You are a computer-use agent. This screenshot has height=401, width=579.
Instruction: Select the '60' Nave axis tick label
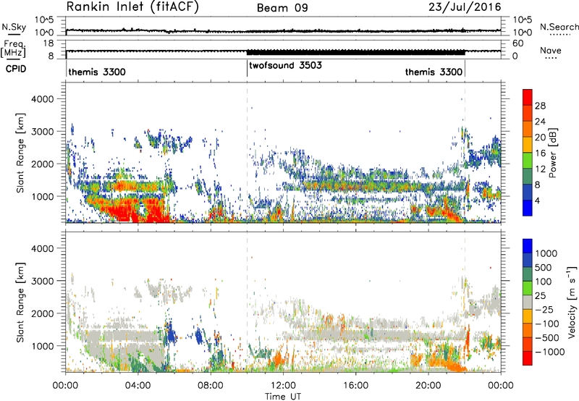click(x=517, y=43)
